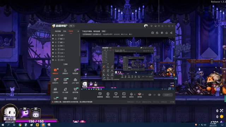The width and height of the screenshot is (226, 127).
Task: Open the hamburger menu in title bar
Action: coord(162,26)
